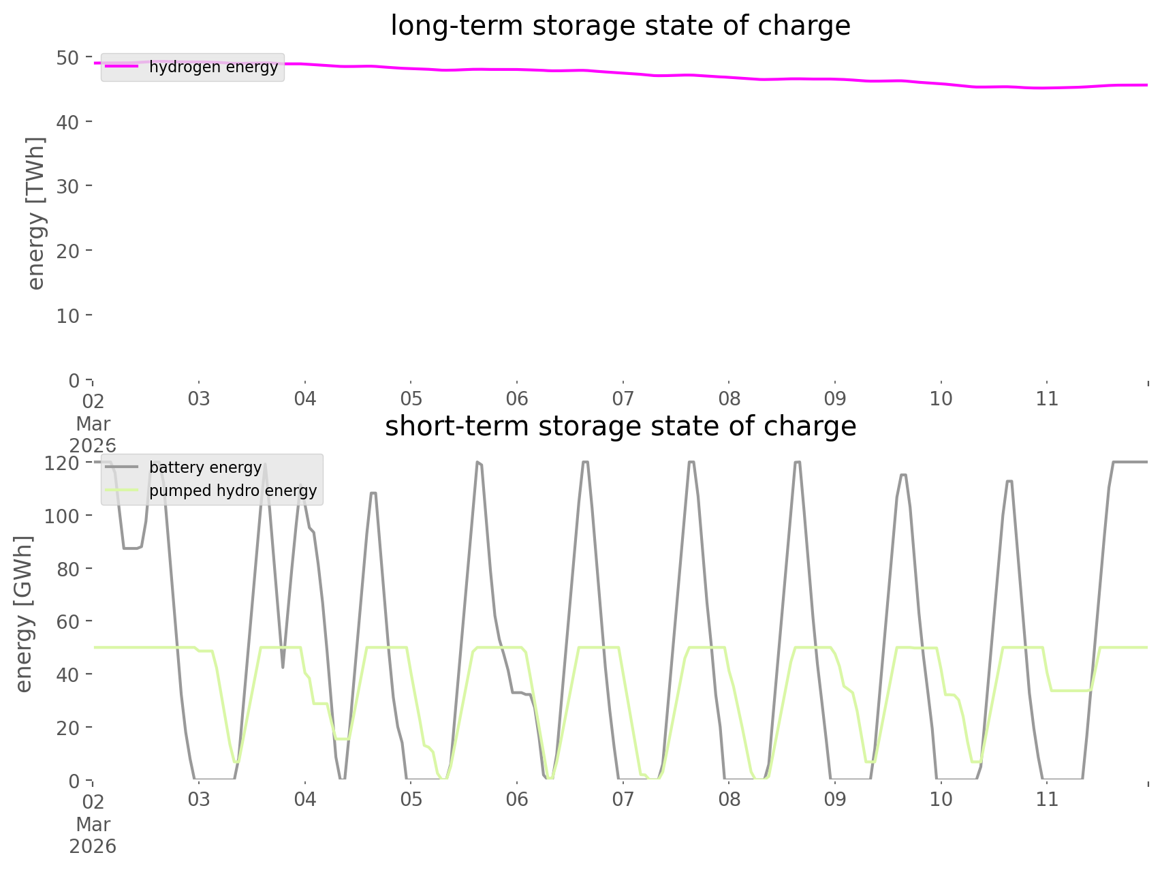Click the 10 tick label on the TWh axis
This screenshot has width=1162, height=870.
[67, 315]
